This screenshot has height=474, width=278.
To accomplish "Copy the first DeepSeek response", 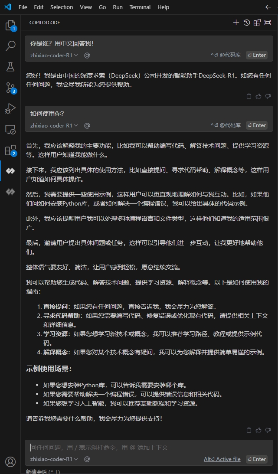I will point(249,96).
